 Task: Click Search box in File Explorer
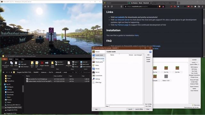(x=85, y=72)
